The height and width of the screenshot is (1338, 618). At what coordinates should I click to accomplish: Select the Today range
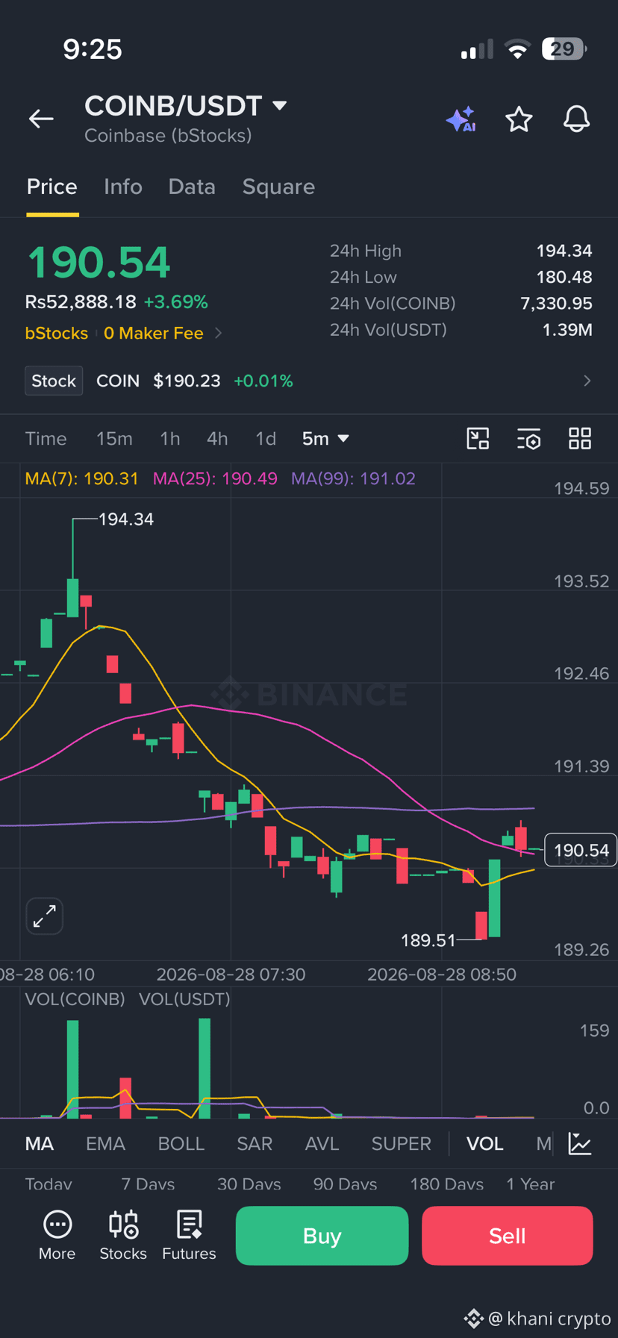[x=49, y=1184]
